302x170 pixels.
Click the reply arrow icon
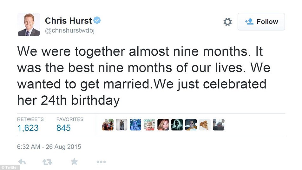pos(22,162)
